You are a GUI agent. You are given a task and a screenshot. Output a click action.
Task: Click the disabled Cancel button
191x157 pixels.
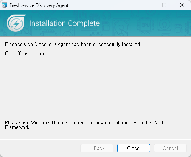170,148
